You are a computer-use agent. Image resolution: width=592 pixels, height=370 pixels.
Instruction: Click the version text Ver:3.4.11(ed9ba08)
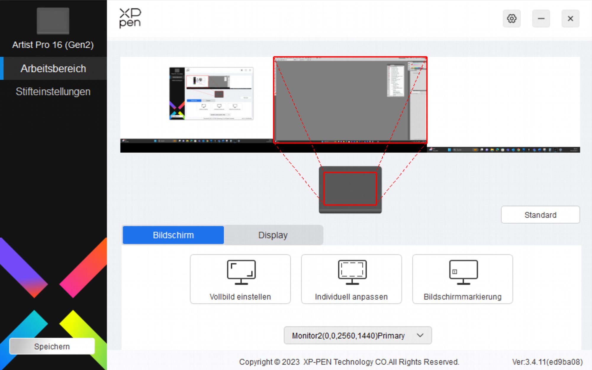click(547, 362)
